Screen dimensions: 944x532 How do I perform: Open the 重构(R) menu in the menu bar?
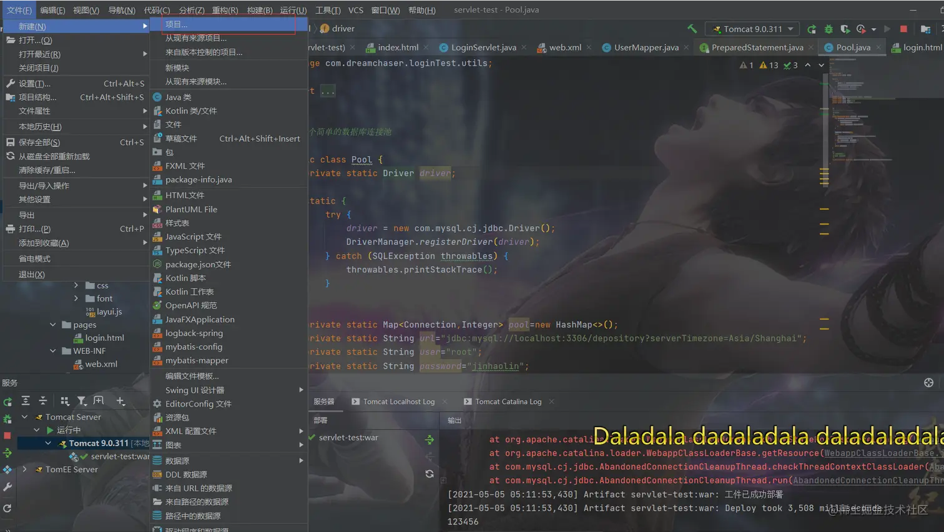[225, 10]
